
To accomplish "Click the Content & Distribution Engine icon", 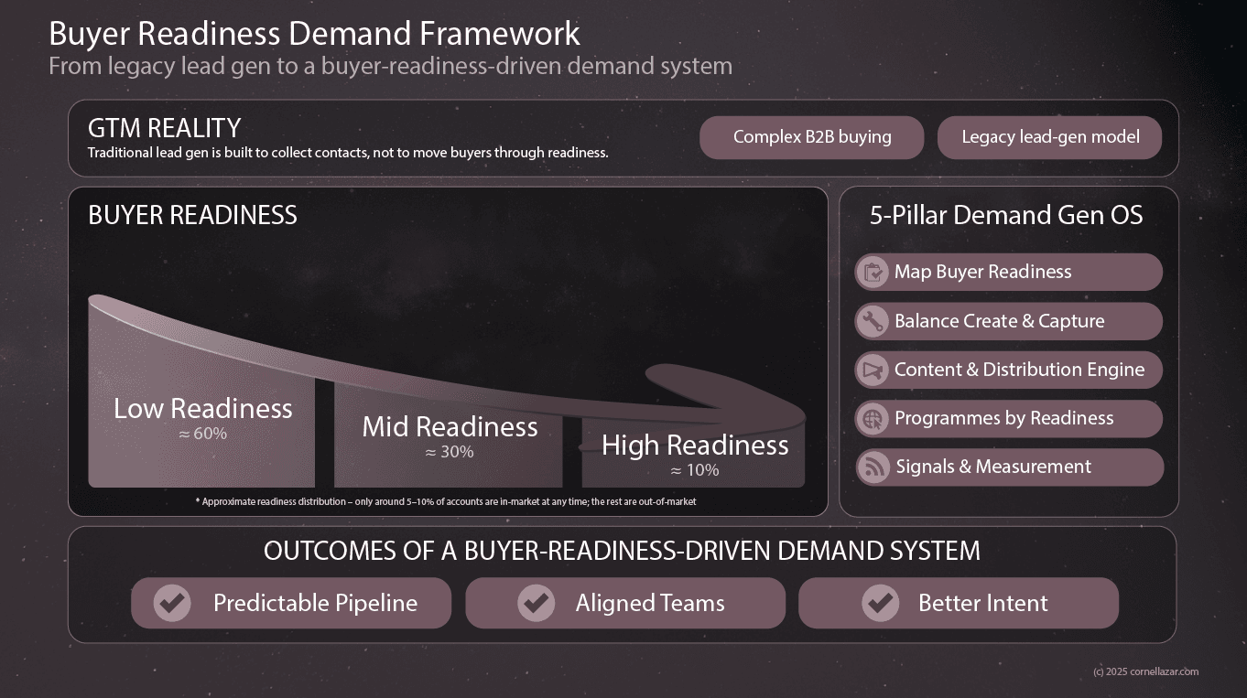I will (x=873, y=370).
